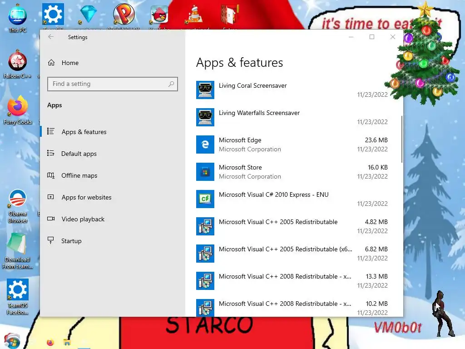
Task: Open Default apps section
Action: [x=79, y=154]
